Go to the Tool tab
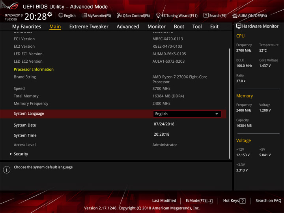 click(197, 27)
